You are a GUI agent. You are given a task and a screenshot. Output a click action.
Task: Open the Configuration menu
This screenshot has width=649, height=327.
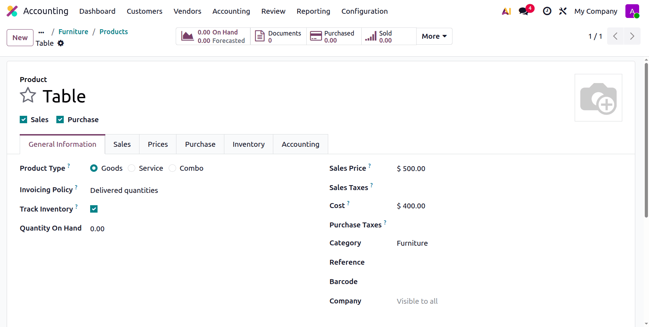click(364, 11)
